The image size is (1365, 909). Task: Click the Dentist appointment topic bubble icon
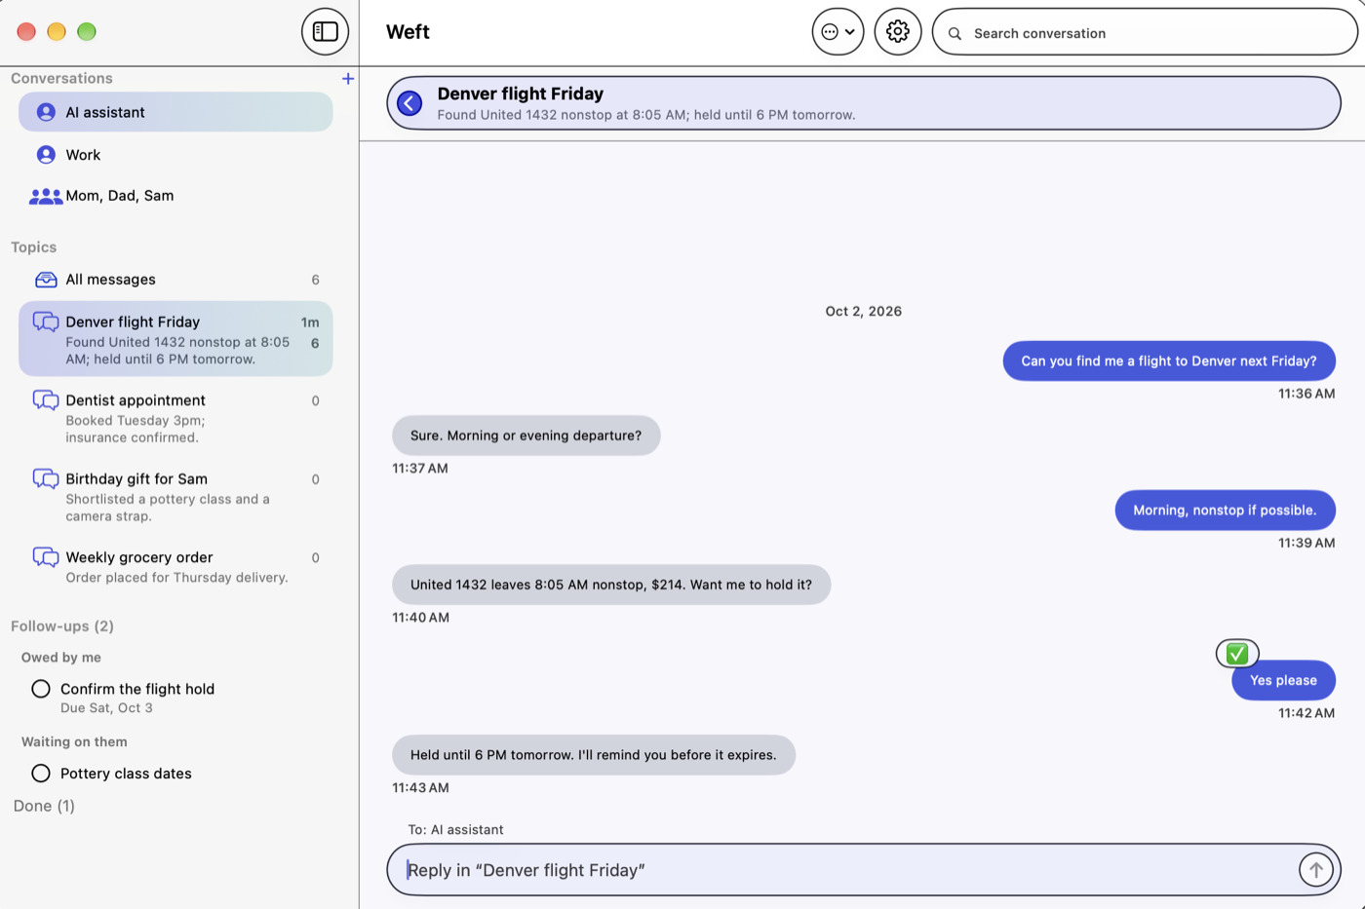(46, 400)
